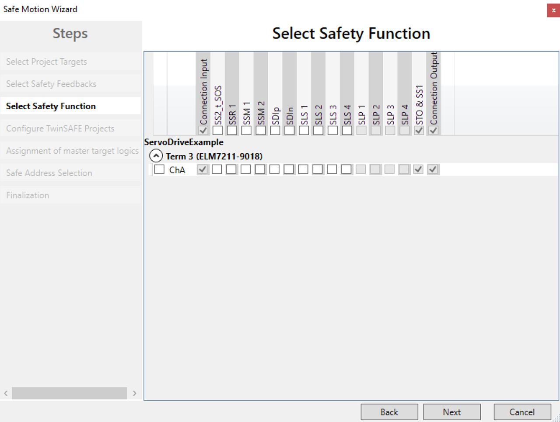Toggle the SLS 2 header checkbox
The image size is (560, 422).
tap(318, 130)
